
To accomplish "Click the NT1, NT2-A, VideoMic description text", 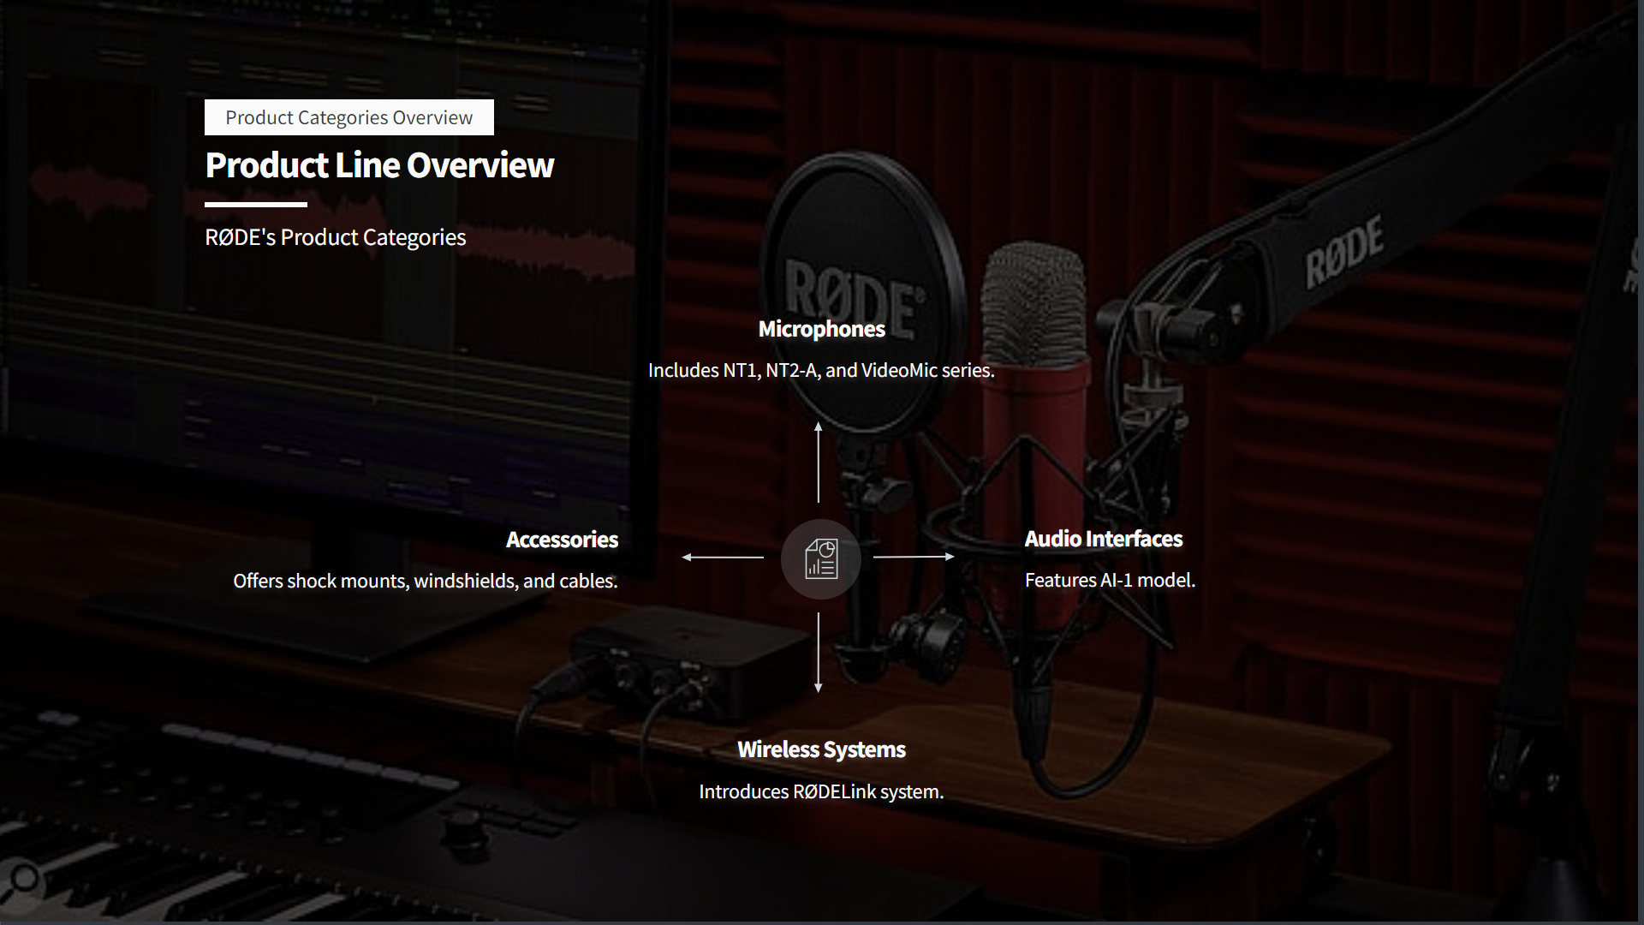I will (820, 371).
